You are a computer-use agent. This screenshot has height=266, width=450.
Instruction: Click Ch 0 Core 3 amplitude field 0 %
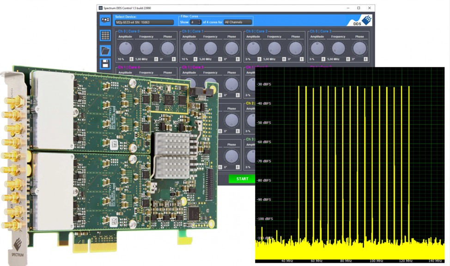[x=315, y=59]
